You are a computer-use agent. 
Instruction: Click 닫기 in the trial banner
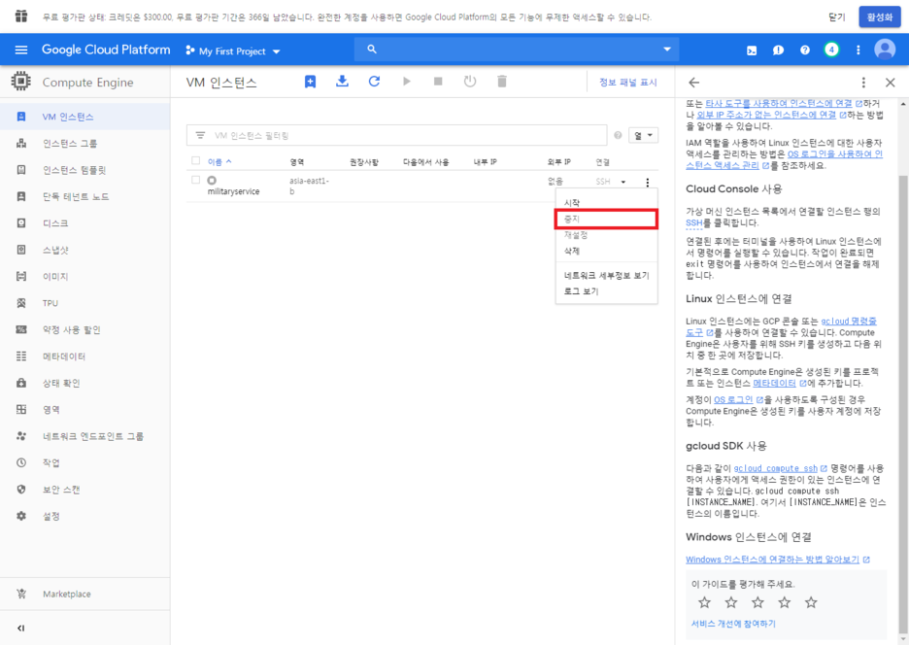coord(836,17)
